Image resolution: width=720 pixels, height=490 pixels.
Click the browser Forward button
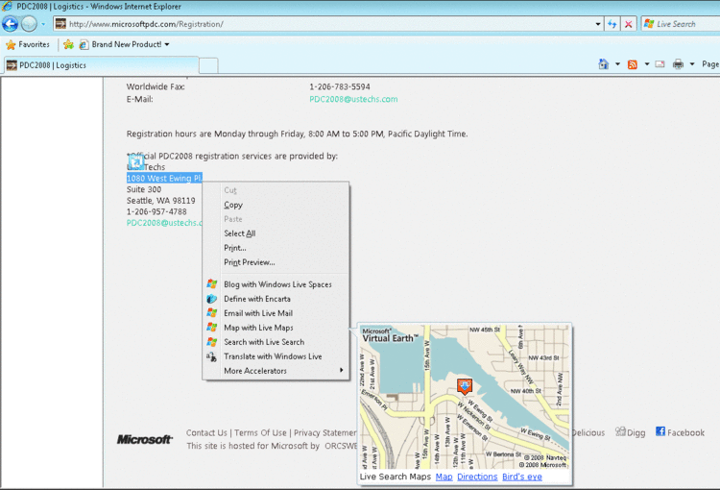tap(29, 24)
